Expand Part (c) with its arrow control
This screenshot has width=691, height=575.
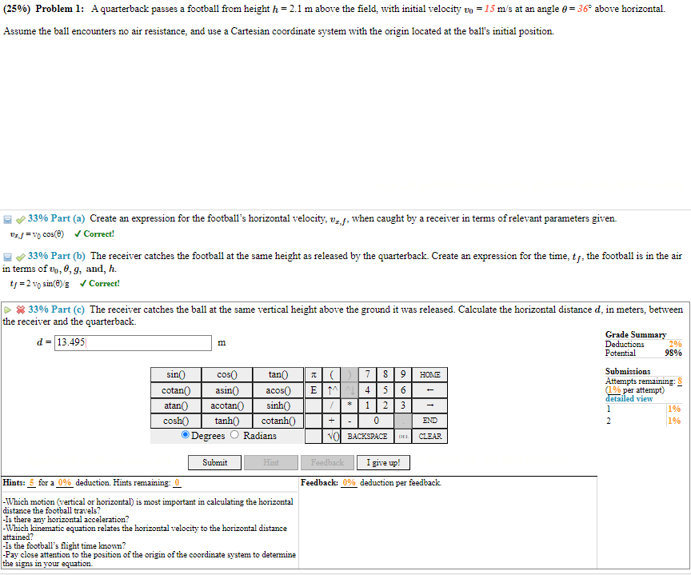6,309
